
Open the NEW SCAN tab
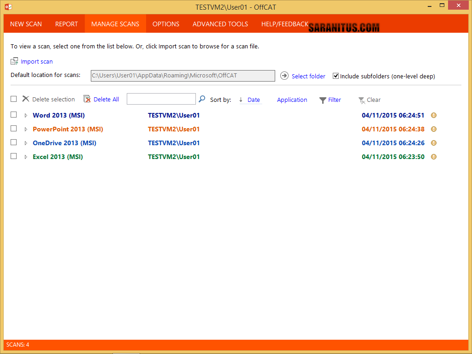(x=26, y=24)
